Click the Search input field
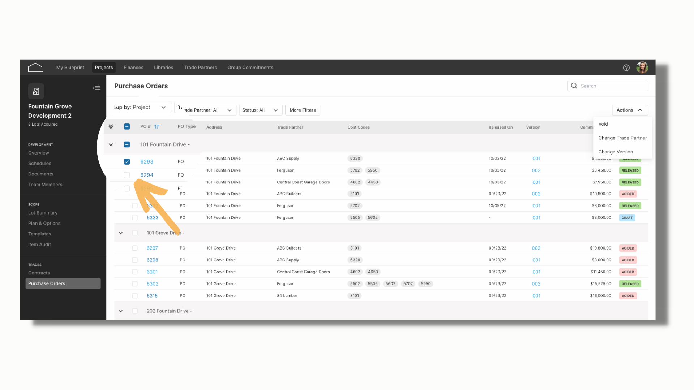 coord(608,86)
